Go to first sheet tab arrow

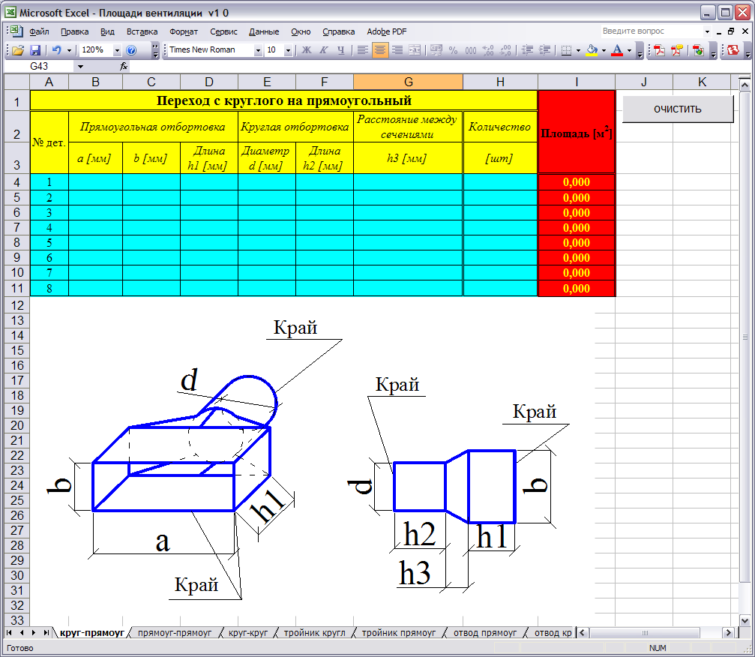[9, 632]
